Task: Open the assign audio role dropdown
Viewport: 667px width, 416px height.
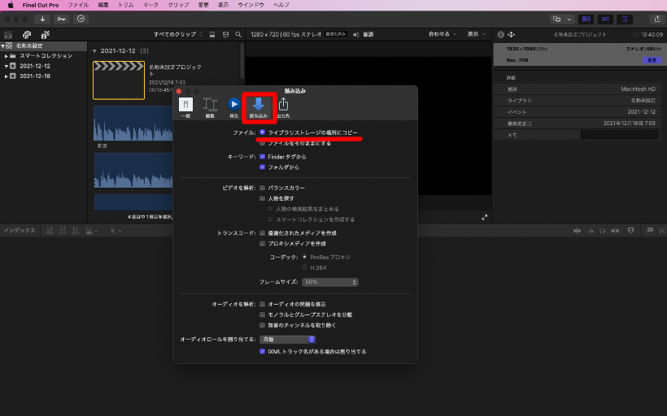Action: (288, 340)
